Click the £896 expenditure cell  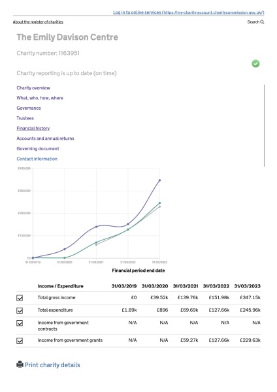coord(162,310)
